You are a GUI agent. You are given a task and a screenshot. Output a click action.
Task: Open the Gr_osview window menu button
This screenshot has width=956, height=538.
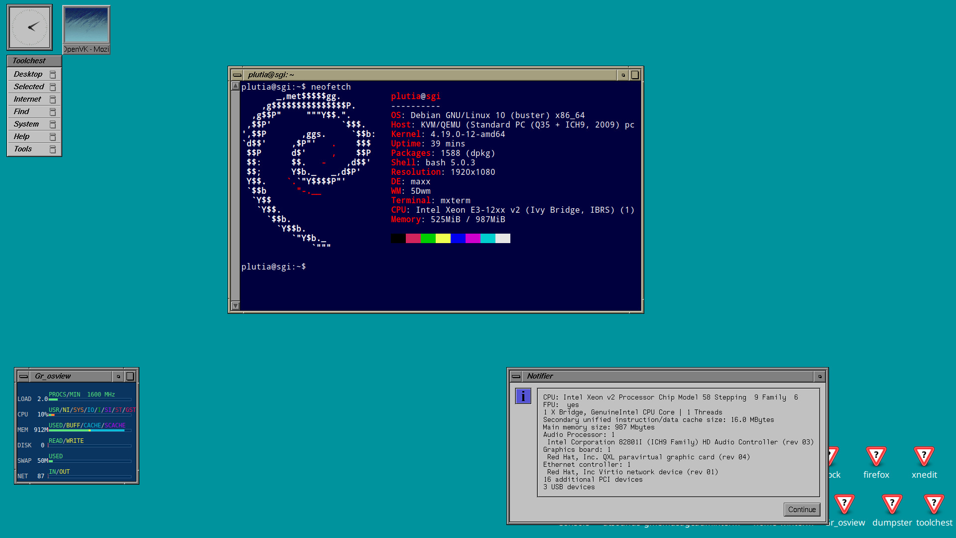click(23, 377)
